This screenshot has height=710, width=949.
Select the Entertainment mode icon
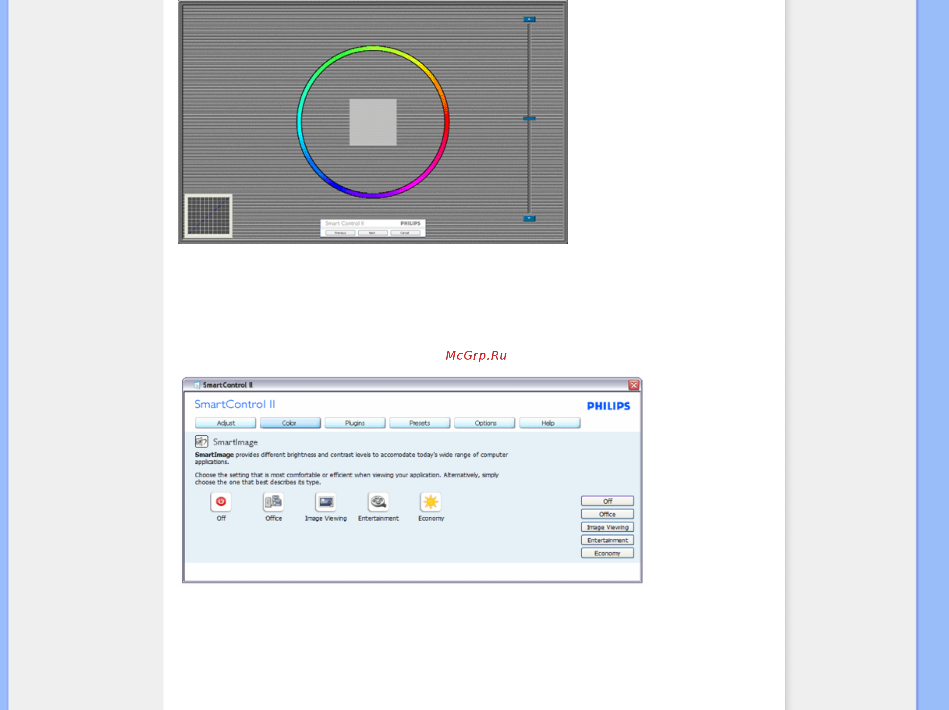[x=378, y=501]
